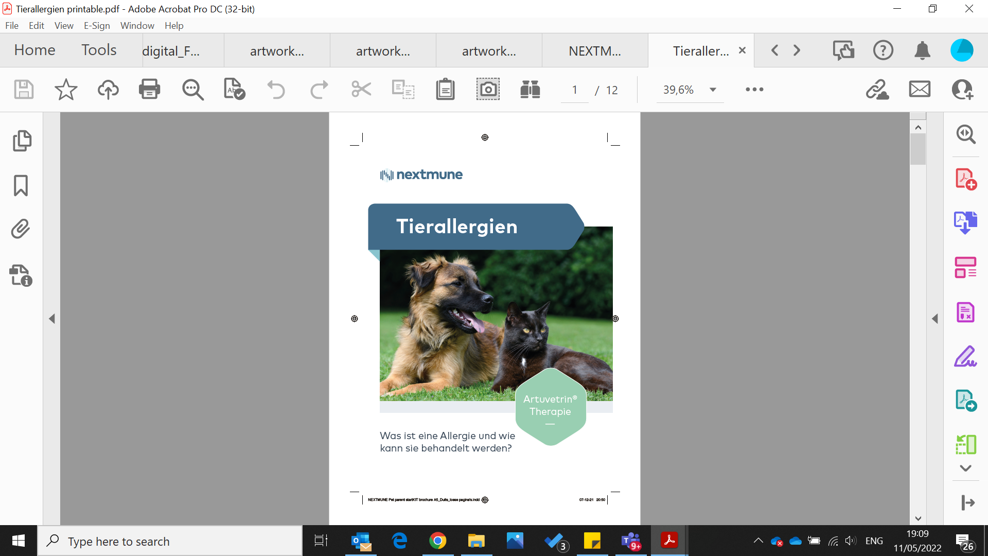Image resolution: width=988 pixels, height=556 pixels.
Task: Open the E-Sign menu
Action: 97,25
